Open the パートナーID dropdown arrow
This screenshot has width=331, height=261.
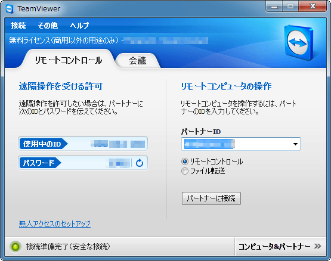pos(295,144)
